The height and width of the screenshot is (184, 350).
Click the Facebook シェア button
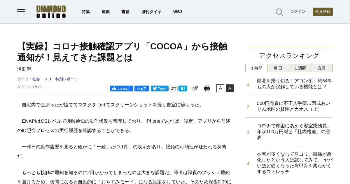142,88
